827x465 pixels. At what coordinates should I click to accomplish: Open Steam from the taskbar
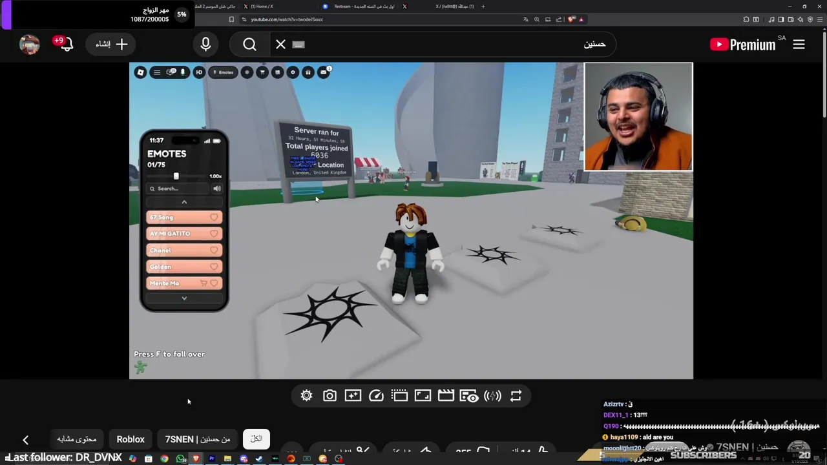(259, 459)
